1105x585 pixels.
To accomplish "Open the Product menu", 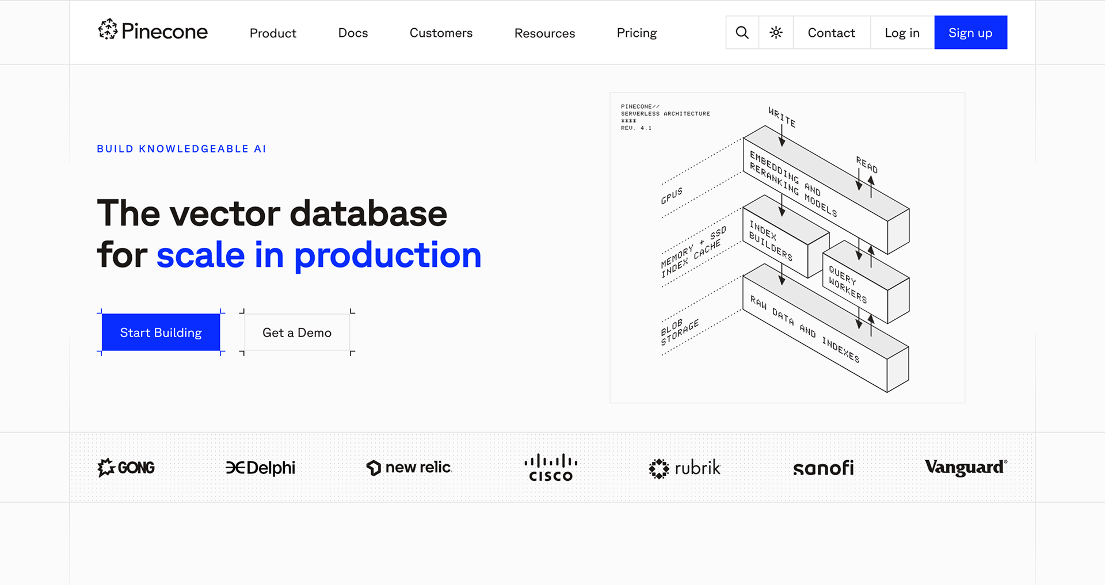I will [273, 33].
